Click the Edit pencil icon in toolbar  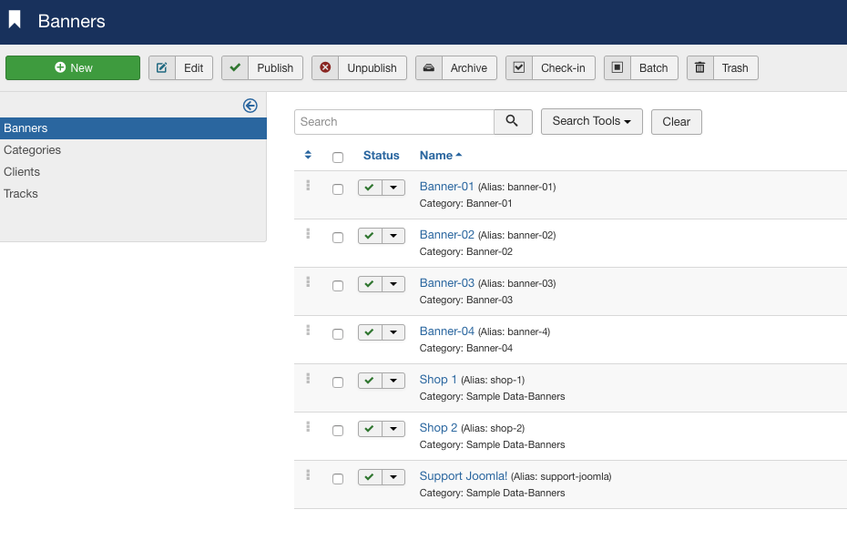pyautogui.click(x=162, y=68)
